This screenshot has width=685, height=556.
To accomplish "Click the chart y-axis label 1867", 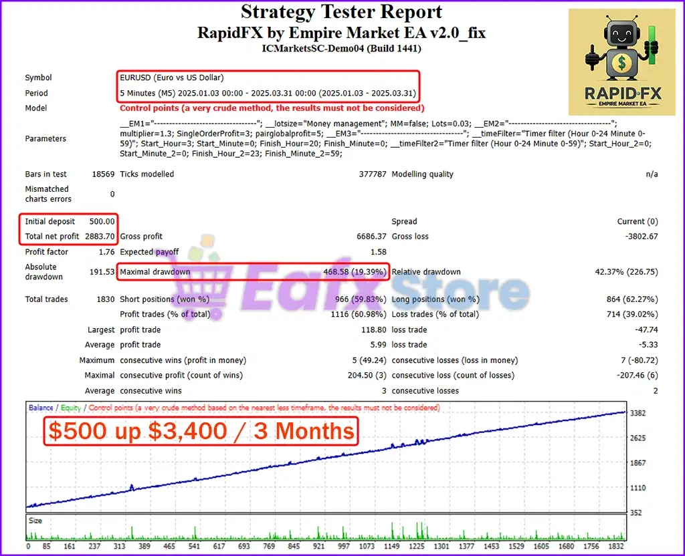I will [638, 462].
